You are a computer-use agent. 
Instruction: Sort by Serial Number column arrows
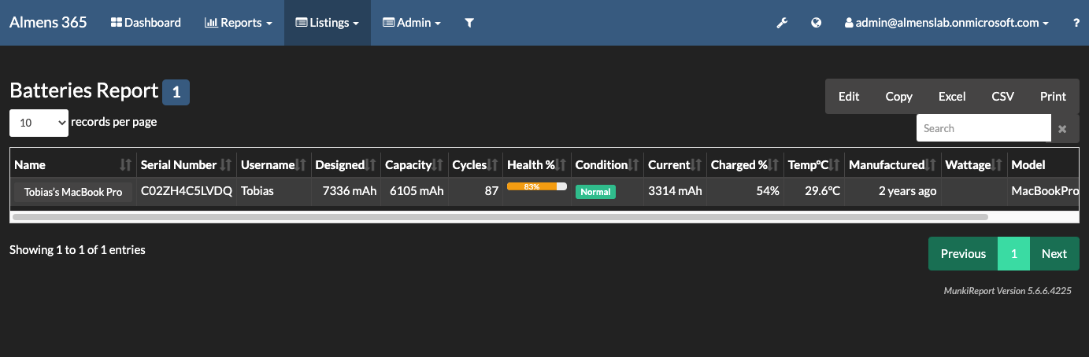pos(226,165)
